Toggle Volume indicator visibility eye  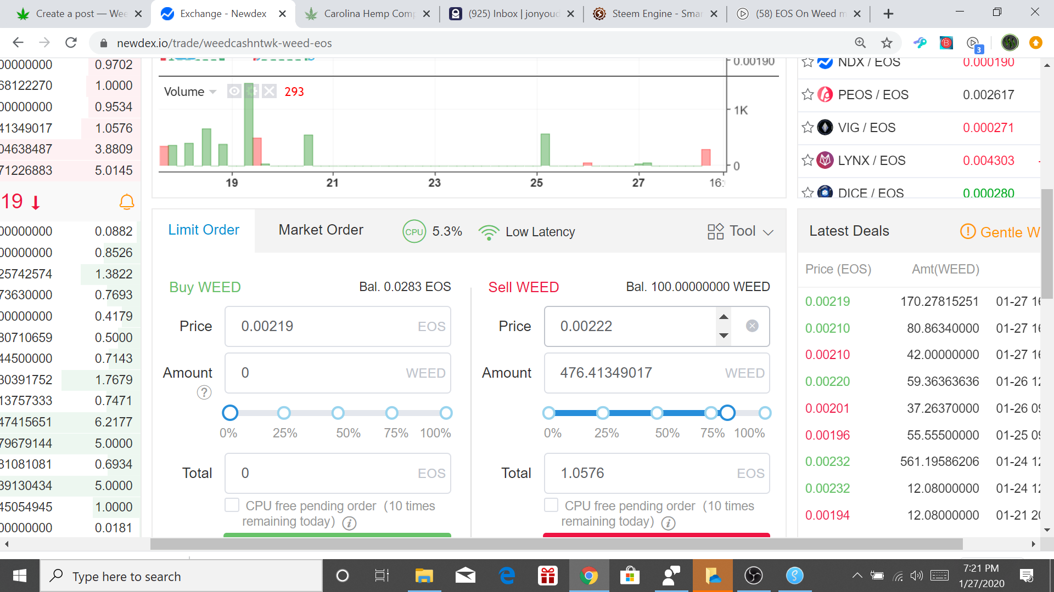pos(234,91)
